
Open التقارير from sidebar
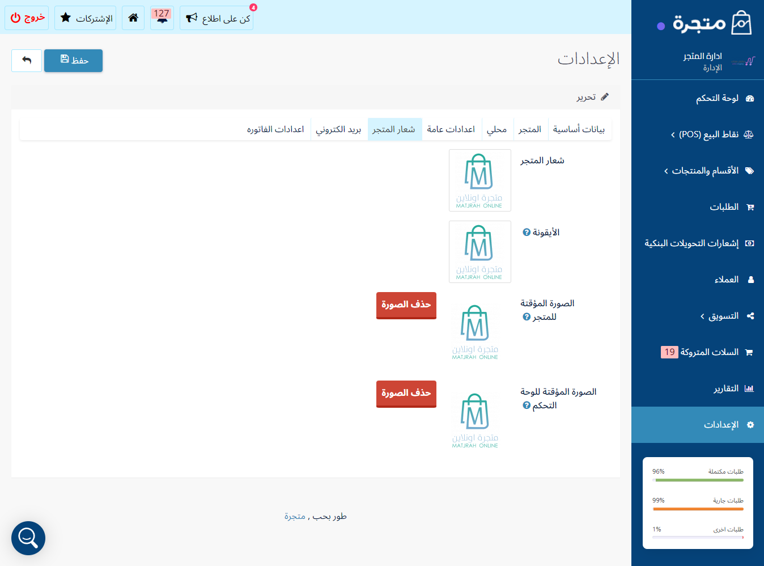[x=698, y=388]
